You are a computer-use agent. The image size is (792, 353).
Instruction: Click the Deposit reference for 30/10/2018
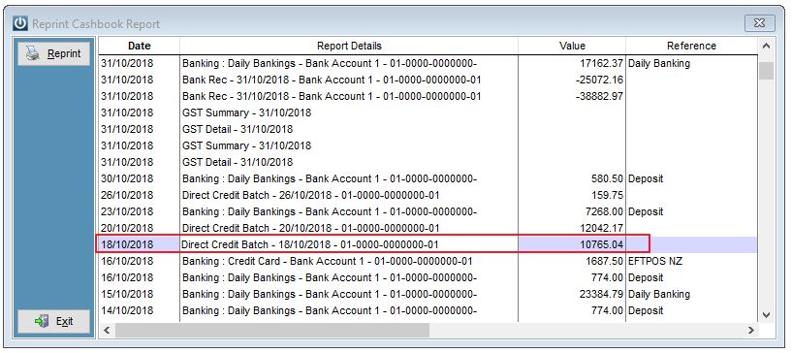pos(691,178)
